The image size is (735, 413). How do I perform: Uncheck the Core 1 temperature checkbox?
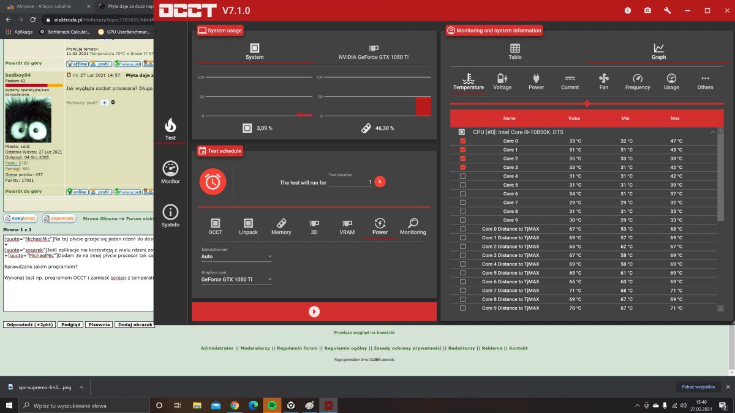coord(462,149)
